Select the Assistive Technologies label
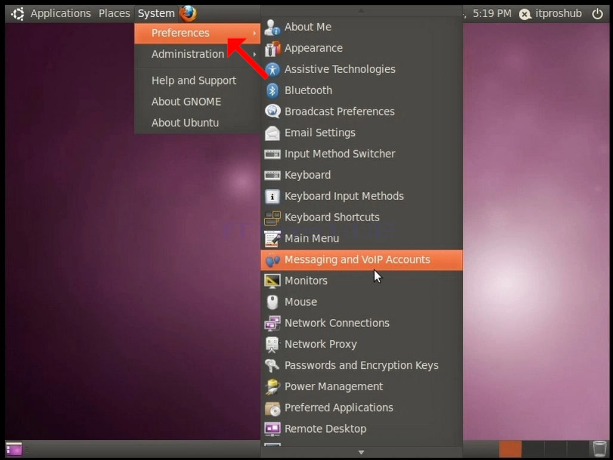This screenshot has height=460, width=613. 340,69
